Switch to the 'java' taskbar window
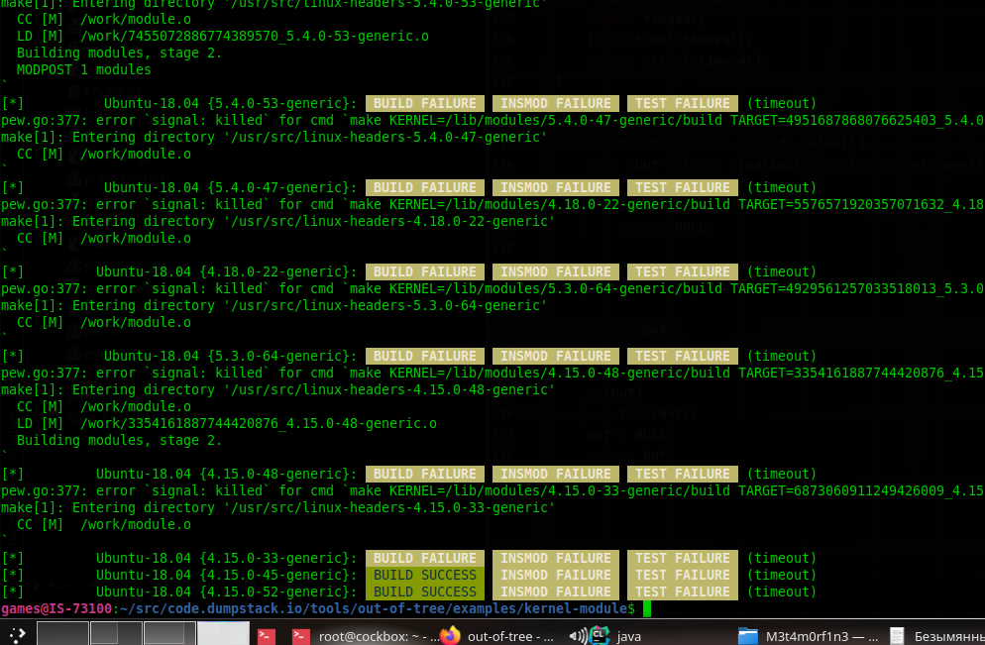 tap(629, 636)
